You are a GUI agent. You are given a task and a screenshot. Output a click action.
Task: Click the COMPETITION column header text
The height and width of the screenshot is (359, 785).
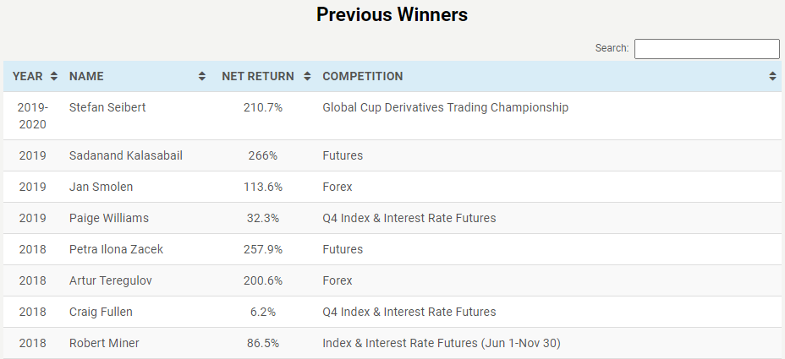[x=362, y=77]
